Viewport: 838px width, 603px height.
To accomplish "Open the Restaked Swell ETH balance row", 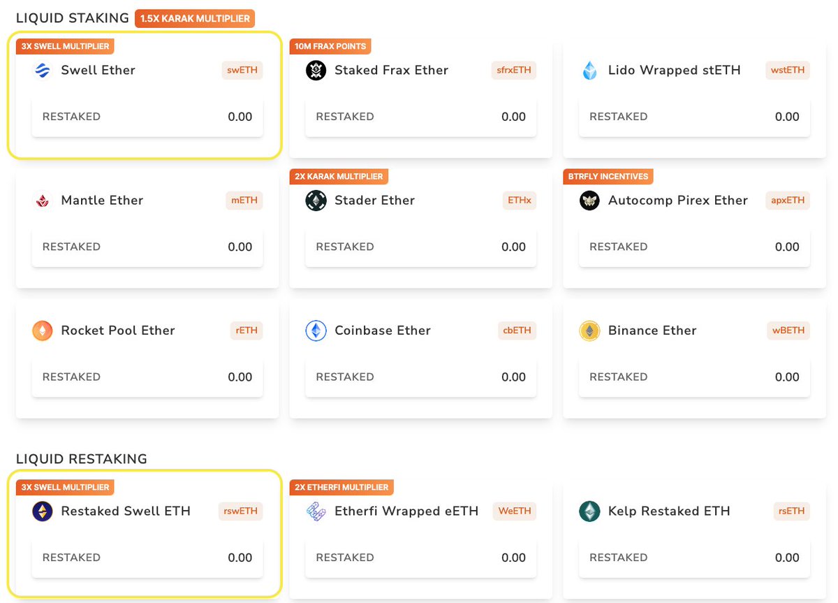I will point(147,558).
